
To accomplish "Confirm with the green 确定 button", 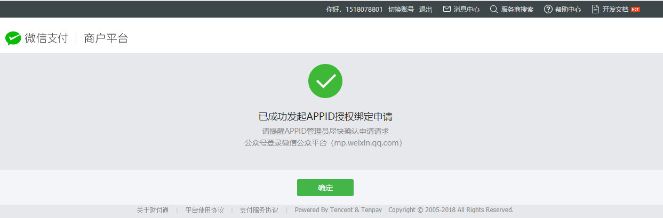I will pyautogui.click(x=325, y=188).
